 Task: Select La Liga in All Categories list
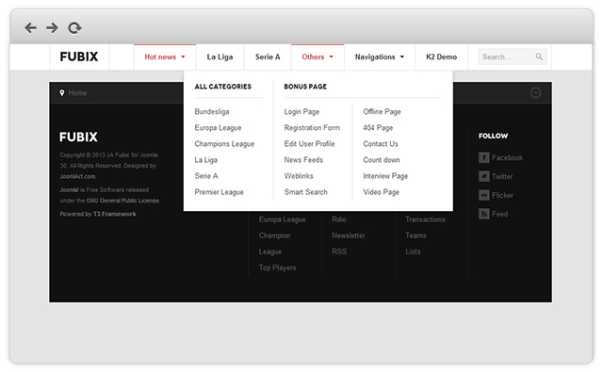205,160
